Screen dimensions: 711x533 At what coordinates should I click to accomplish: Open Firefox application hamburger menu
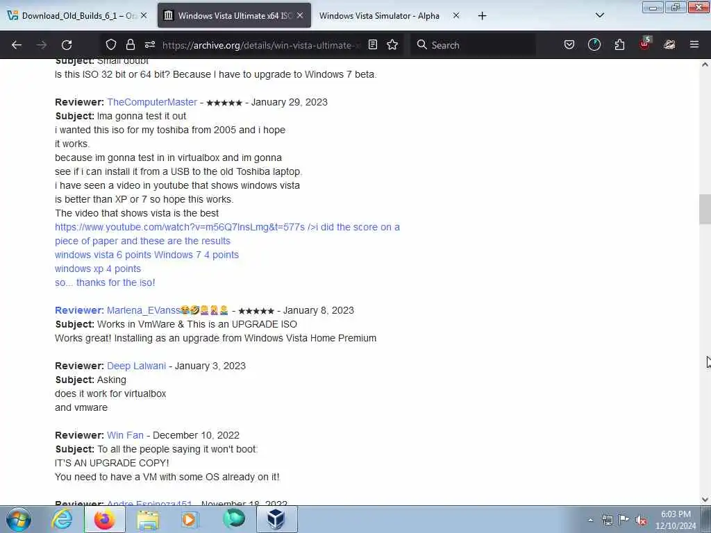694,44
